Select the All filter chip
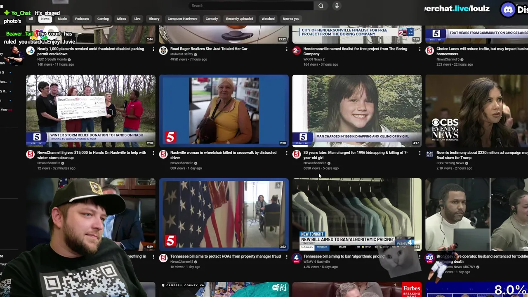The height and width of the screenshot is (297, 528). pyautogui.click(x=31, y=19)
